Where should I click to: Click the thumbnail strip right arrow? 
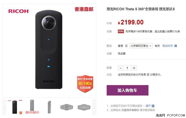(95, 108)
